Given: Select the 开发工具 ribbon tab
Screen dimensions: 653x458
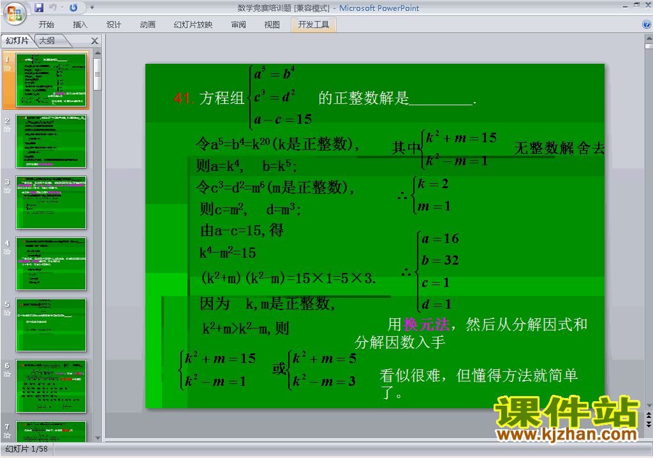Looking at the screenshot, I should [314, 25].
